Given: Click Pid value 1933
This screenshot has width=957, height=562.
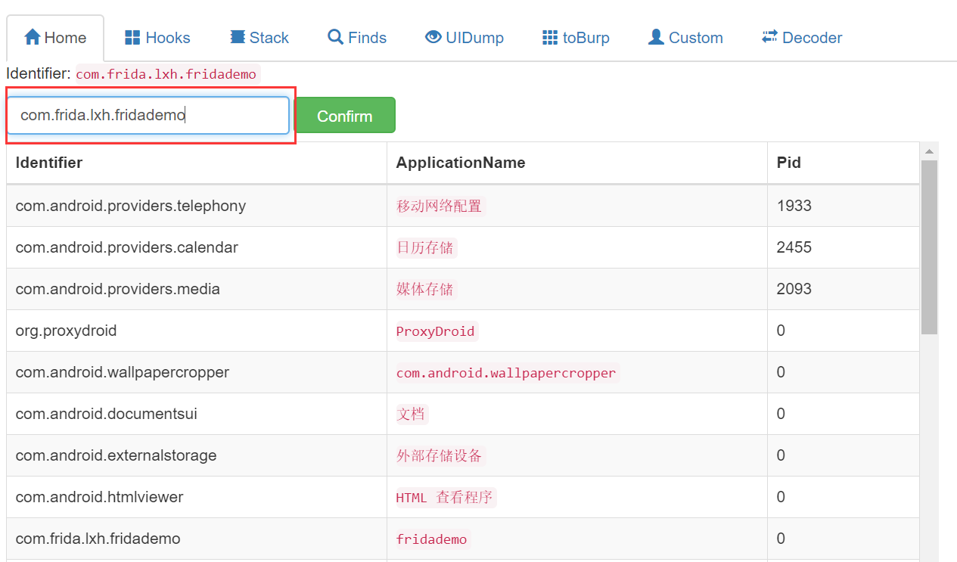Looking at the screenshot, I should (794, 206).
